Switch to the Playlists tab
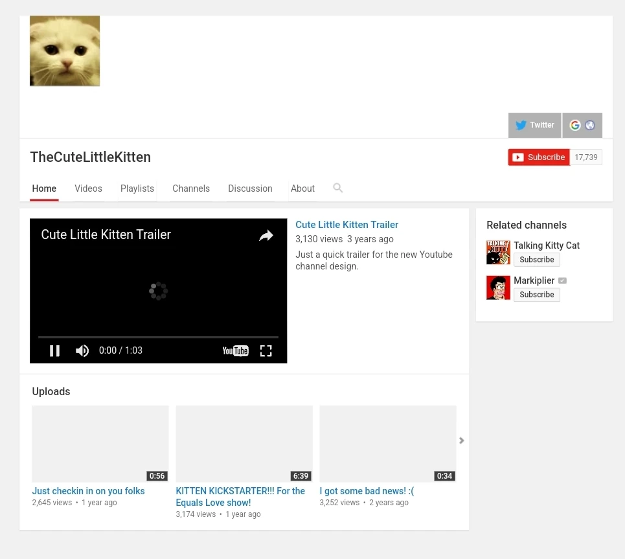 tap(137, 188)
